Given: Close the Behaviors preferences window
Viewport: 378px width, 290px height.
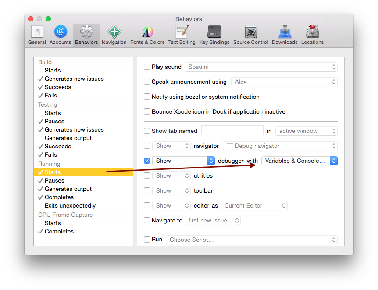Looking at the screenshot, I should (31, 19).
